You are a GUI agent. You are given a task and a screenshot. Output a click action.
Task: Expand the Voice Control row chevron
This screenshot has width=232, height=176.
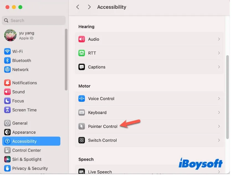click(x=219, y=99)
